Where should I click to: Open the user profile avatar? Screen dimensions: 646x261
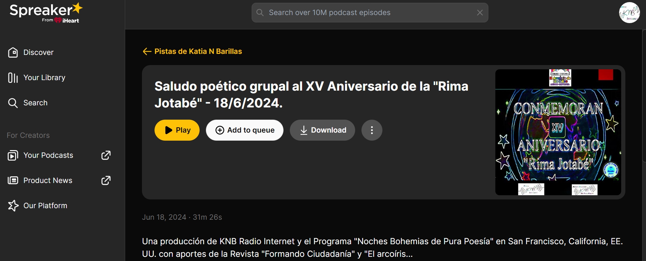(629, 13)
